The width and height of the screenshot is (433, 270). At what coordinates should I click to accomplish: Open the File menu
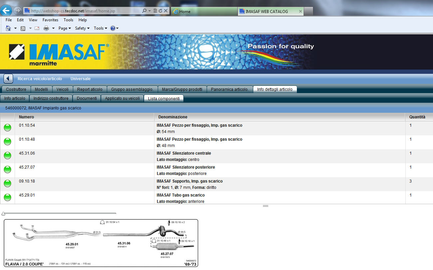[9, 20]
